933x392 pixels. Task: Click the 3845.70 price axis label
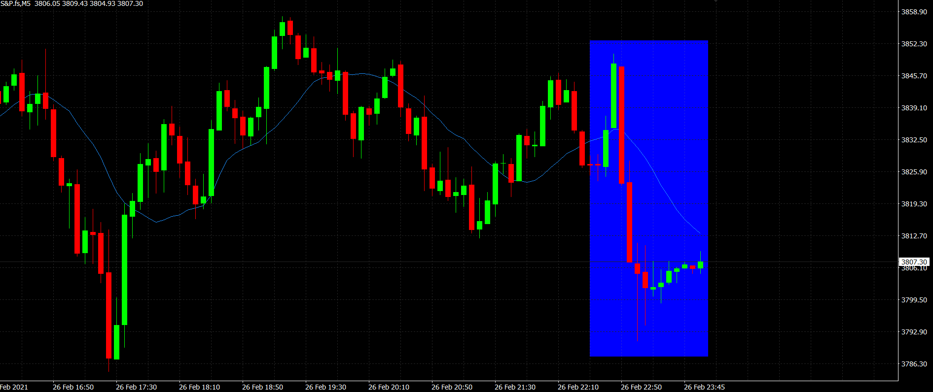914,76
